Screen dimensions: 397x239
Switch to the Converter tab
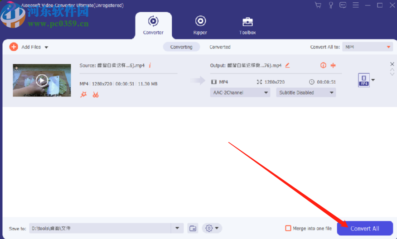pyautogui.click(x=153, y=25)
